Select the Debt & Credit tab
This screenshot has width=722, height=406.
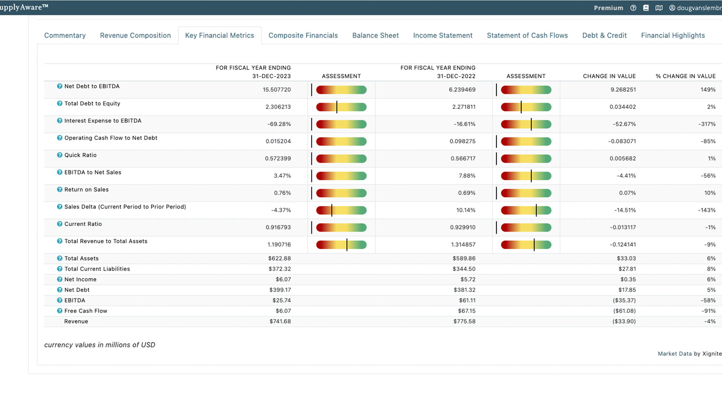point(604,35)
